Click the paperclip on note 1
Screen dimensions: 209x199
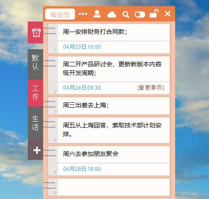tap(49, 31)
